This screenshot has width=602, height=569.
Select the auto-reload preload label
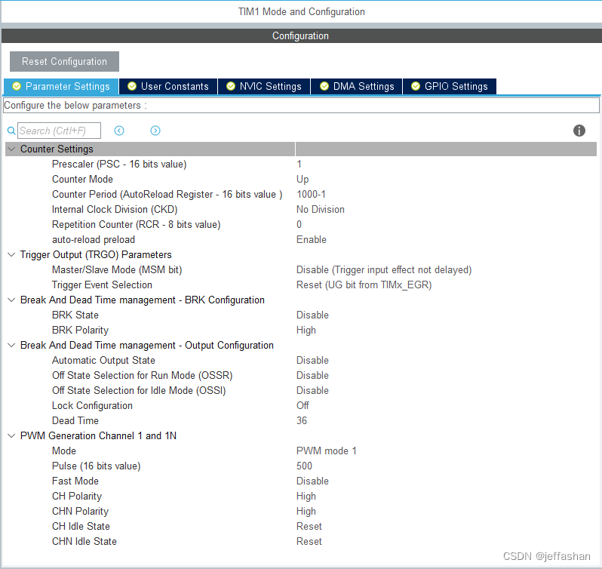(x=94, y=239)
